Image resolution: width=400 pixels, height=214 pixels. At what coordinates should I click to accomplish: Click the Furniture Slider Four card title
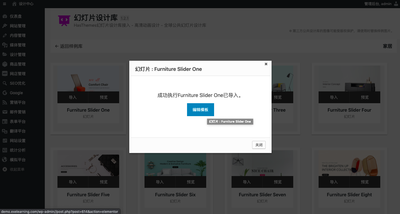click(349, 110)
